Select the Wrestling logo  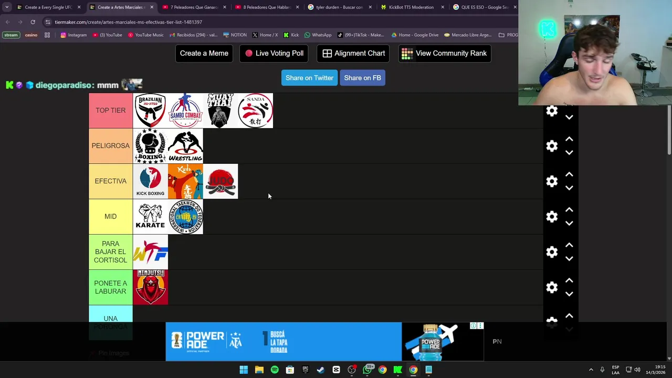(x=185, y=146)
